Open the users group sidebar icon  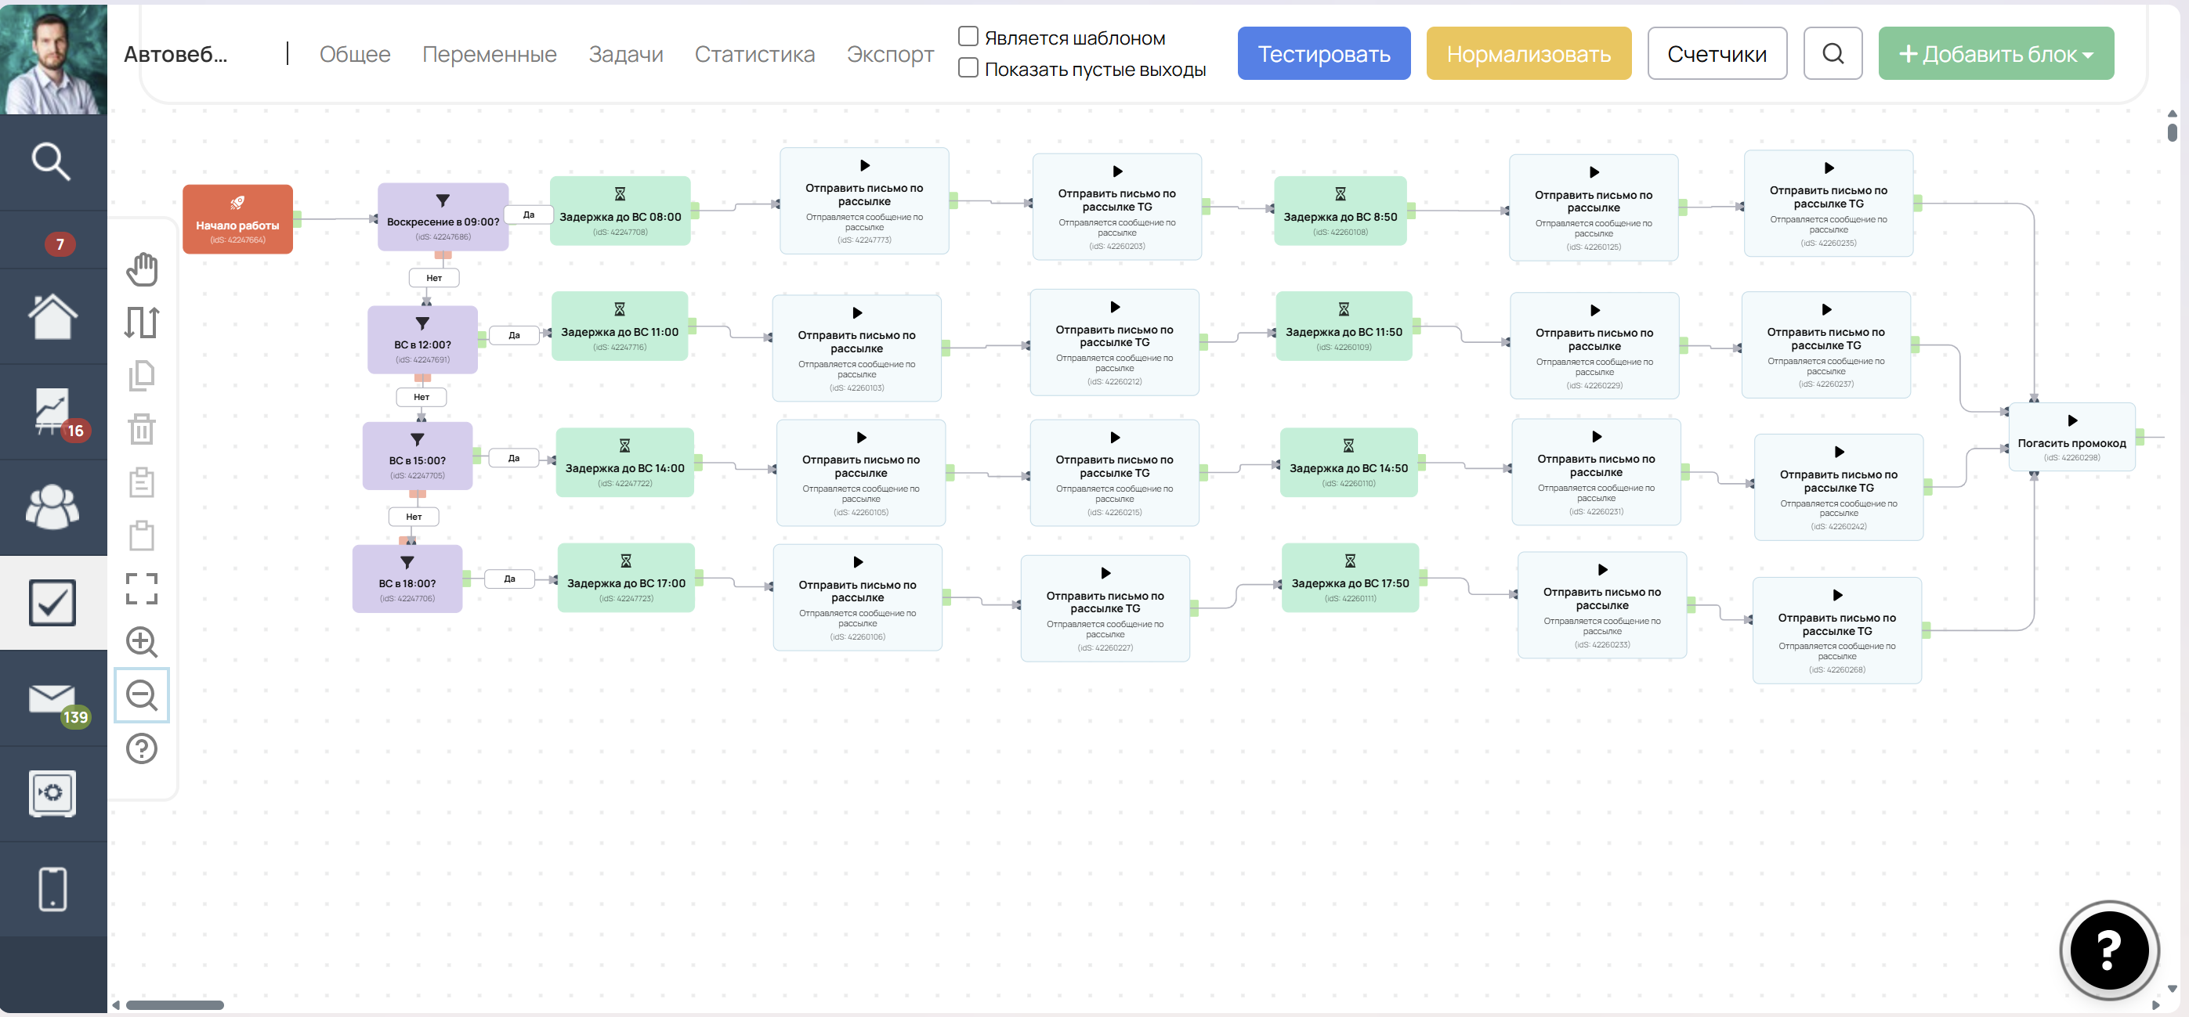point(52,507)
